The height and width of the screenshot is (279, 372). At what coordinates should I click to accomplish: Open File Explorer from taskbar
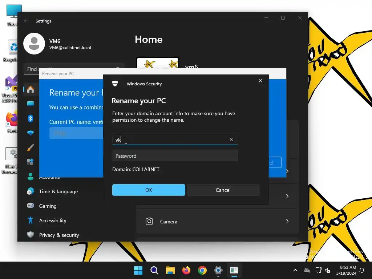click(170, 270)
